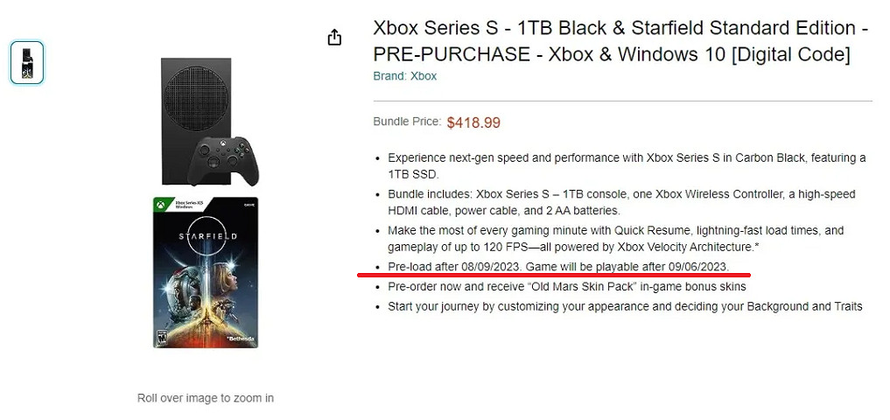Click the Xbox logo on the Starfield cover
The height and width of the screenshot is (420, 890).
coord(161,206)
